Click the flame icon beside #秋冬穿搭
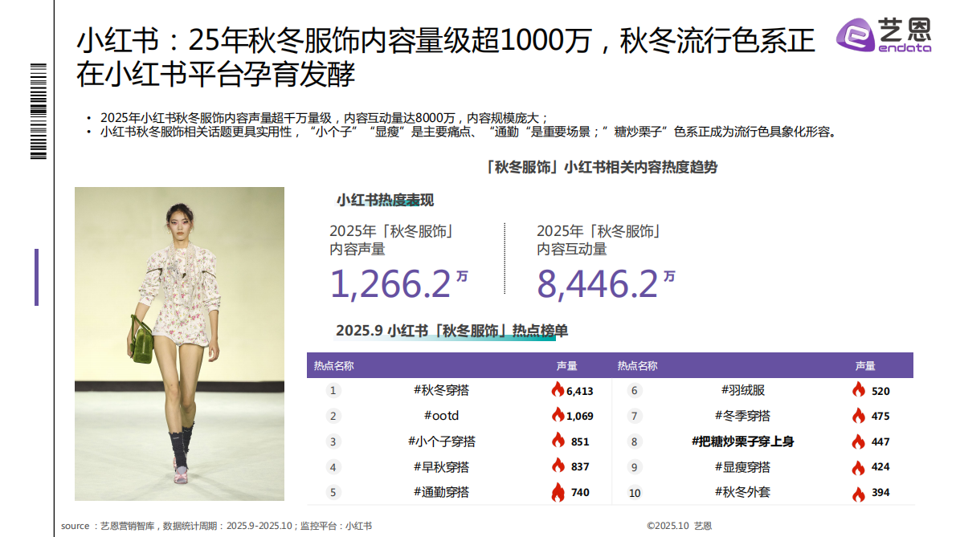 coord(557,390)
